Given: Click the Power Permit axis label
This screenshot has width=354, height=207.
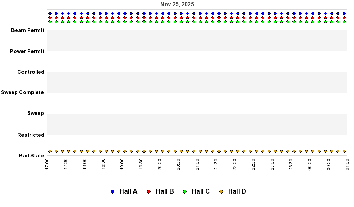Looking at the screenshot, I should coord(27,51).
